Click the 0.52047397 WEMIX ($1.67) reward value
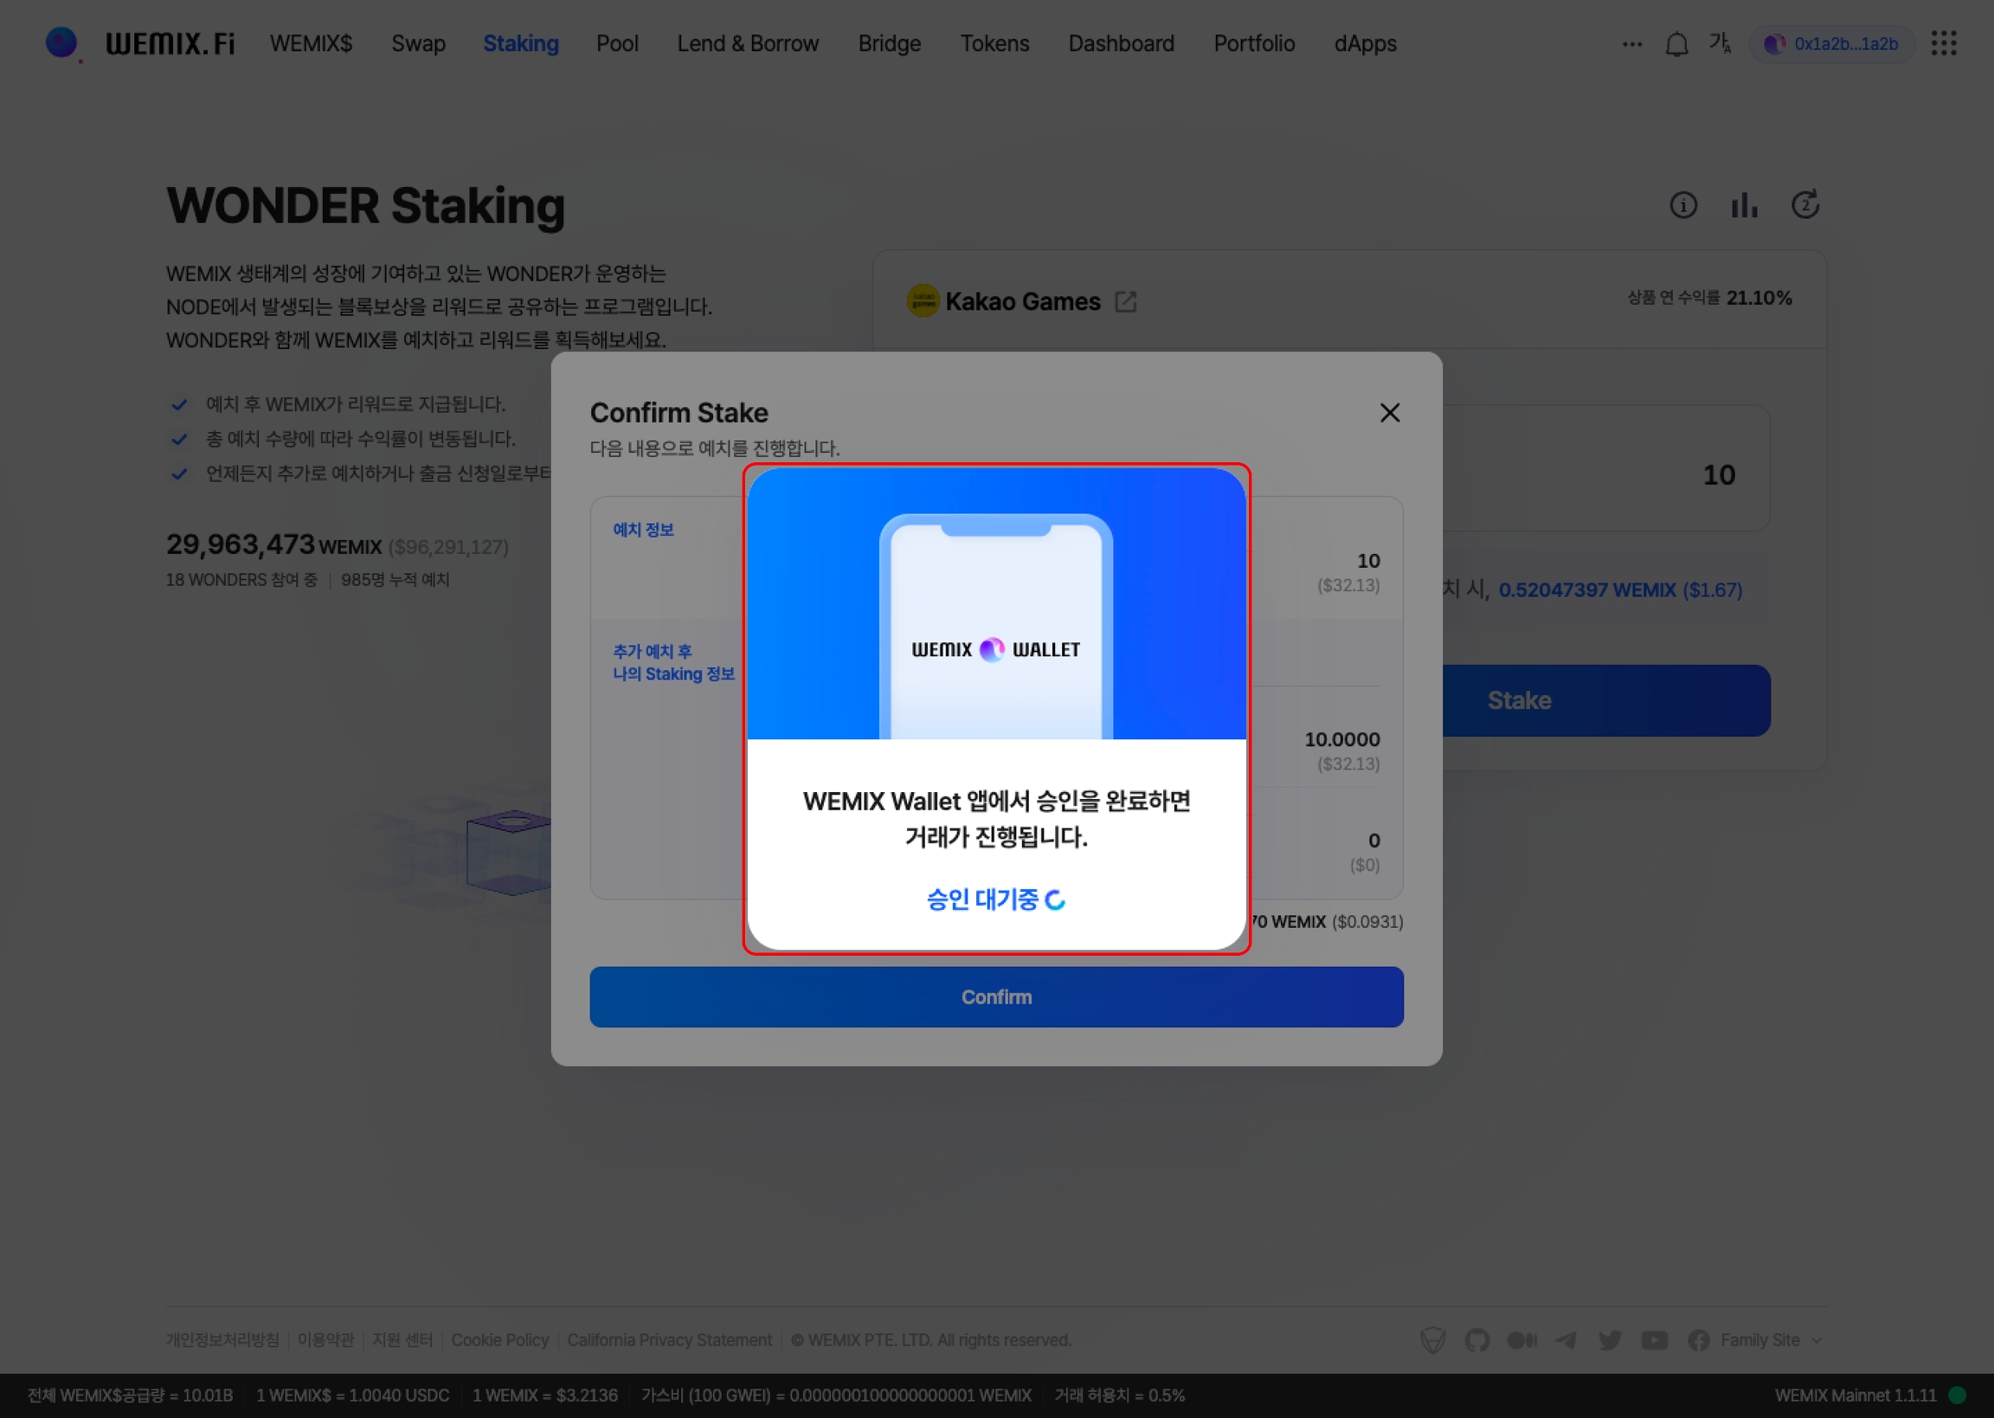This screenshot has height=1418, width=1994. coord(1620,590)
